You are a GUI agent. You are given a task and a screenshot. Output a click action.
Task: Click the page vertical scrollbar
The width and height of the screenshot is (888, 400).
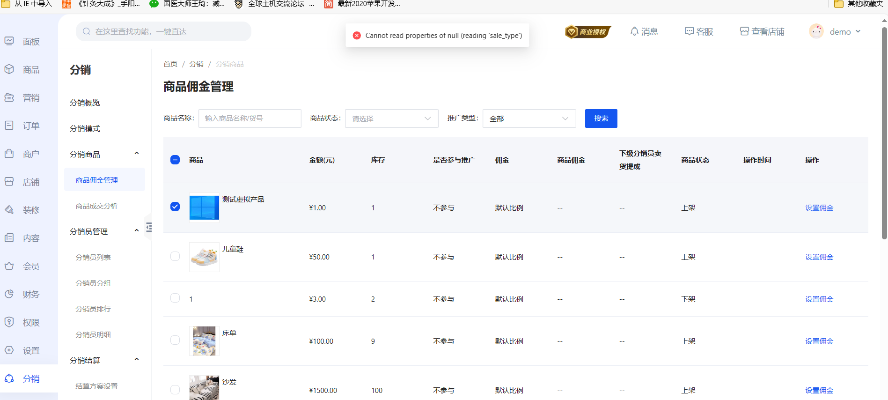(x=884, y=133)
